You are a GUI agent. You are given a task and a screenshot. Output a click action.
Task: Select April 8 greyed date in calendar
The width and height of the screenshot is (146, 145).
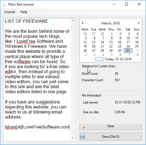pyautogui.click(x=138, y=55)
